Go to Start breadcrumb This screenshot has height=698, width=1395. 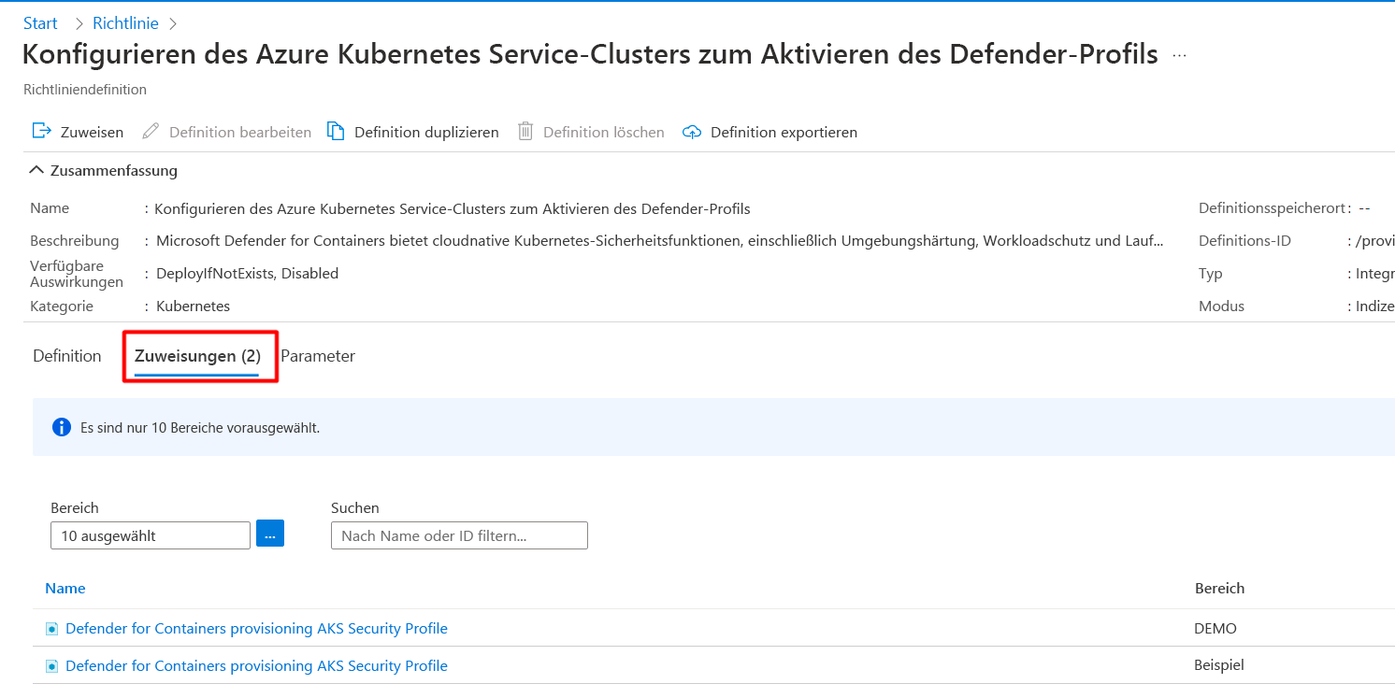coord(40,23)
